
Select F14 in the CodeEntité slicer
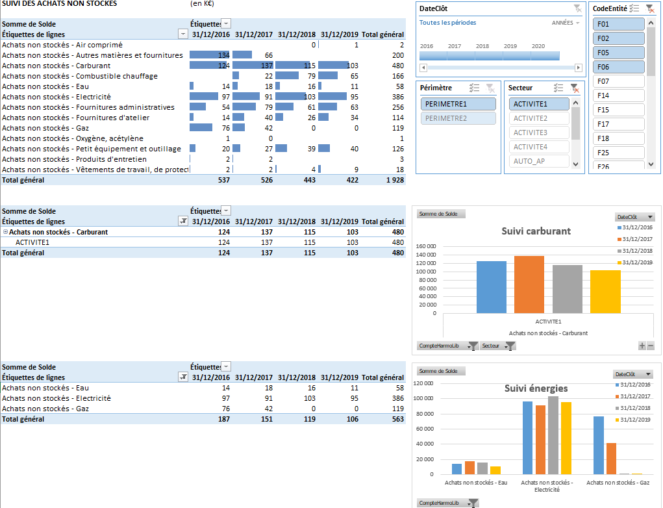click(619, 95)
